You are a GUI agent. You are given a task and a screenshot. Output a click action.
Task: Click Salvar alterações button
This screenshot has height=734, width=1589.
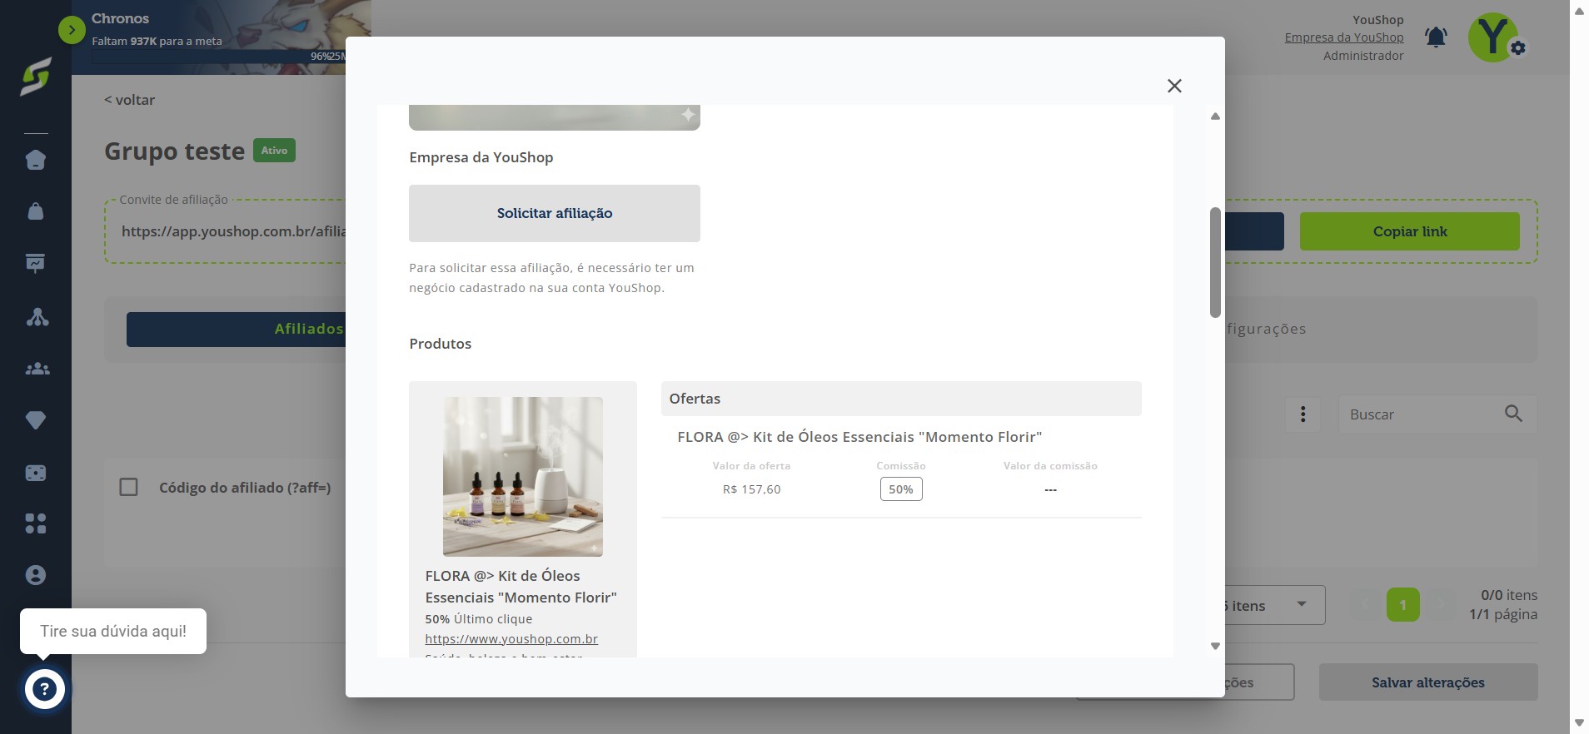point(1428,682)
